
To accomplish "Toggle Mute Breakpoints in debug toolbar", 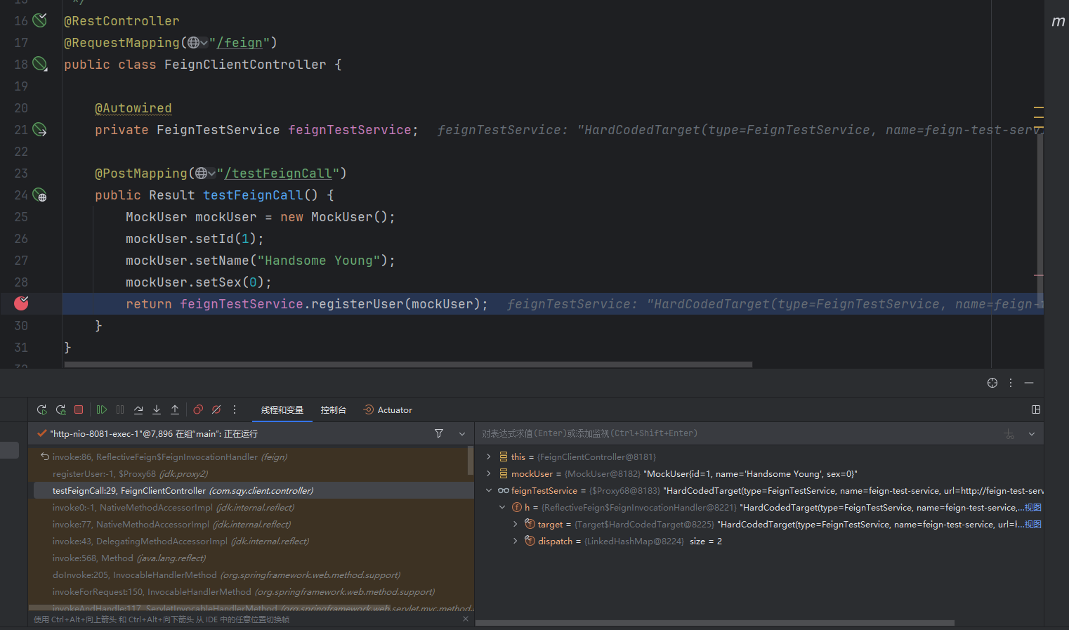I will tap(216, 409).
